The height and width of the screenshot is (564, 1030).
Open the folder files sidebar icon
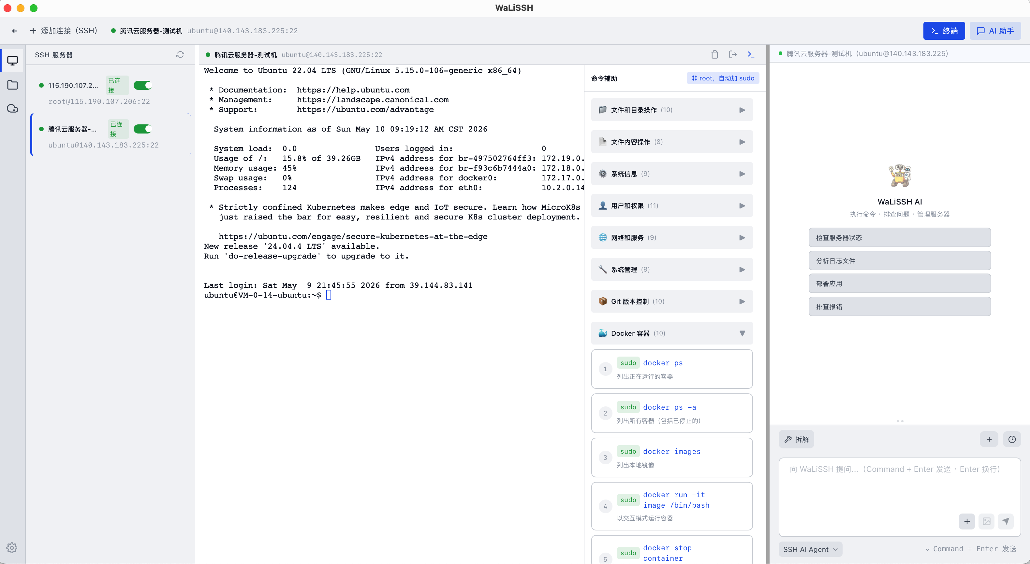[x=12, y=85]
